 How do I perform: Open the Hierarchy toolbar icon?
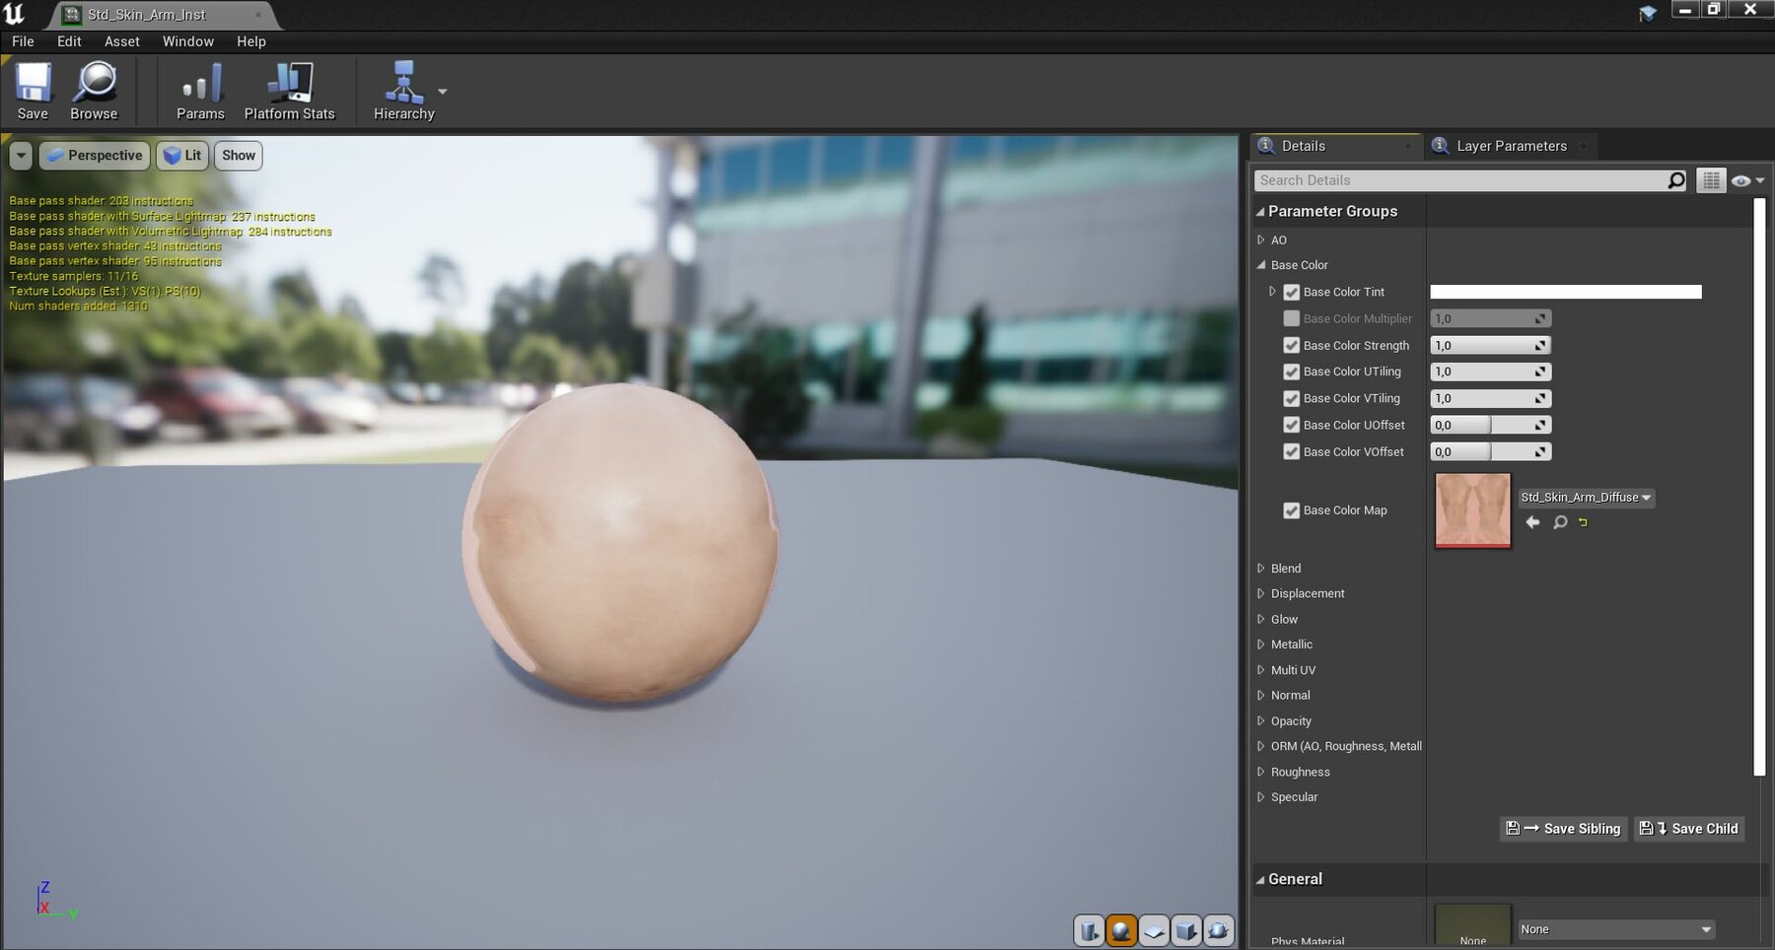[405, 89]
